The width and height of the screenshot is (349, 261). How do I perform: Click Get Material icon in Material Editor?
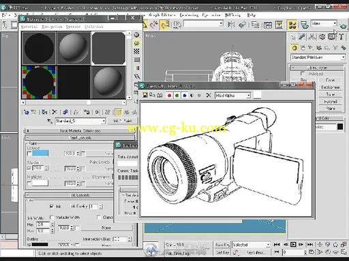27,112
